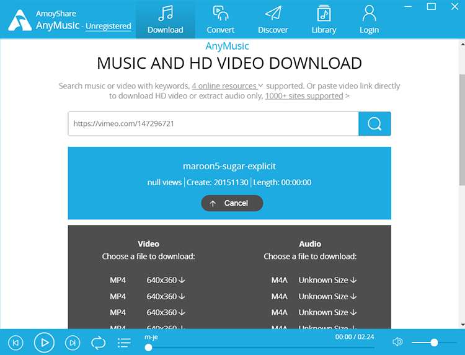The height and width of the screenshot is (355, 465).
Task: Click the URL search input field
Action: pyautogui.click(x=213, y=123)
